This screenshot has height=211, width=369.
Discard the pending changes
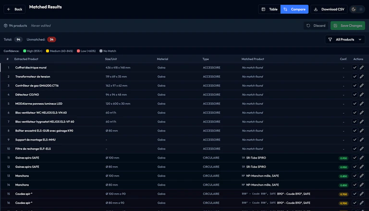[x=316, y=25]
